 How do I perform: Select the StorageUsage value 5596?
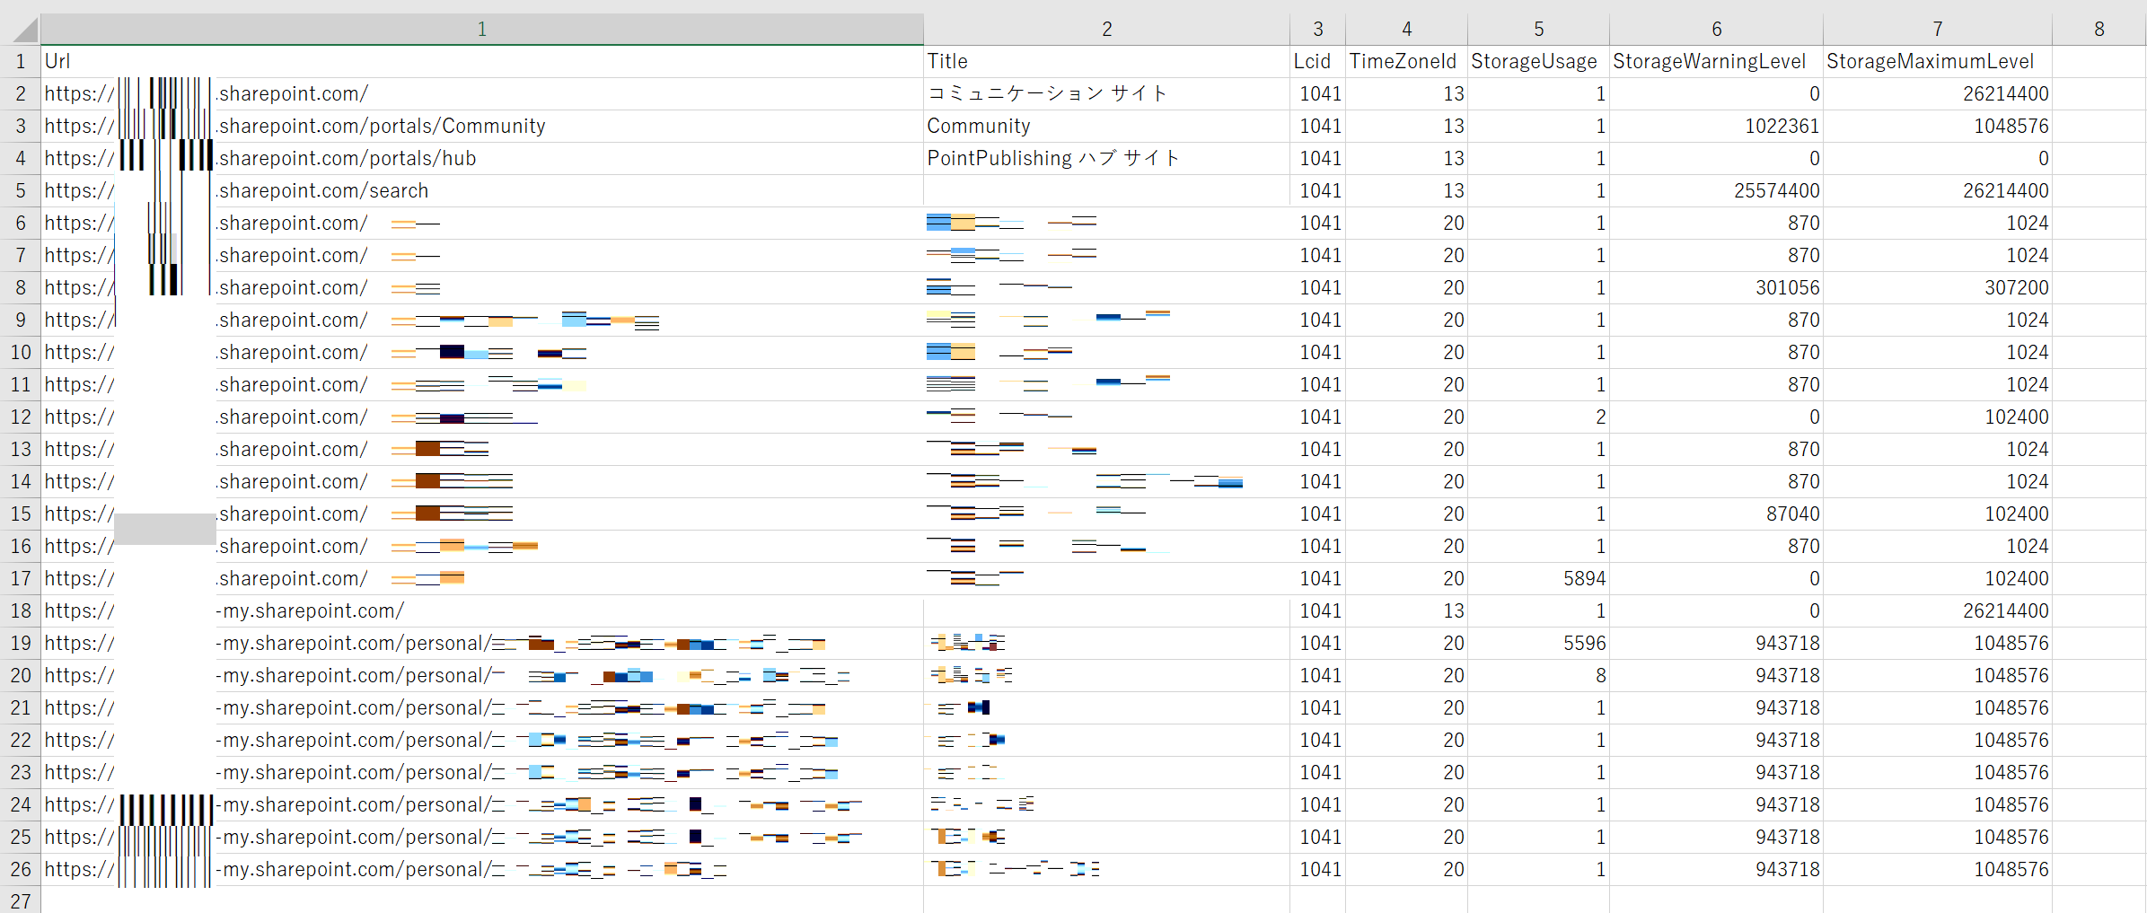point(1538,643)
